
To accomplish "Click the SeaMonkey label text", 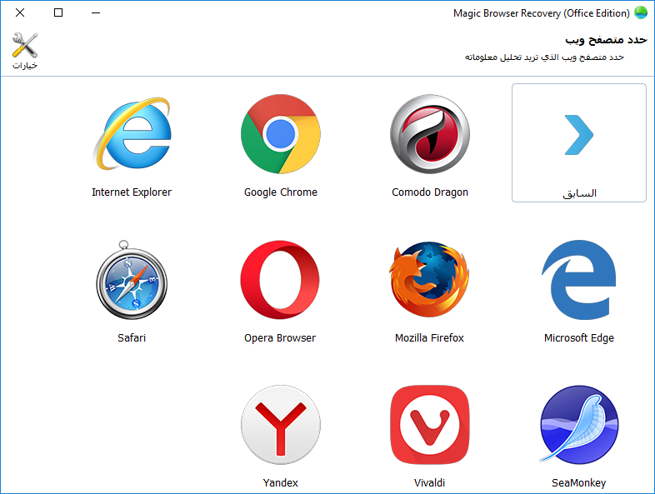I will point(579,482).
